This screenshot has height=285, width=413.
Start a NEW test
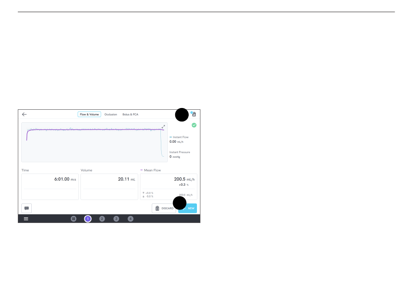[x=187, y=208]
